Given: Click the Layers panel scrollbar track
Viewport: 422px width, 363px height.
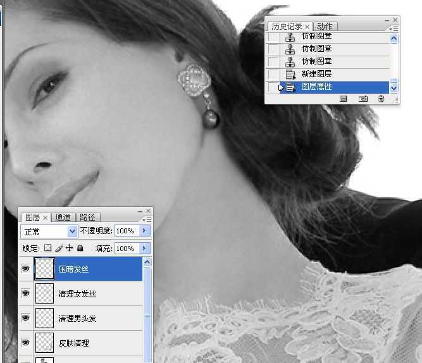Looking at the screenshot, I should (147, 315).
